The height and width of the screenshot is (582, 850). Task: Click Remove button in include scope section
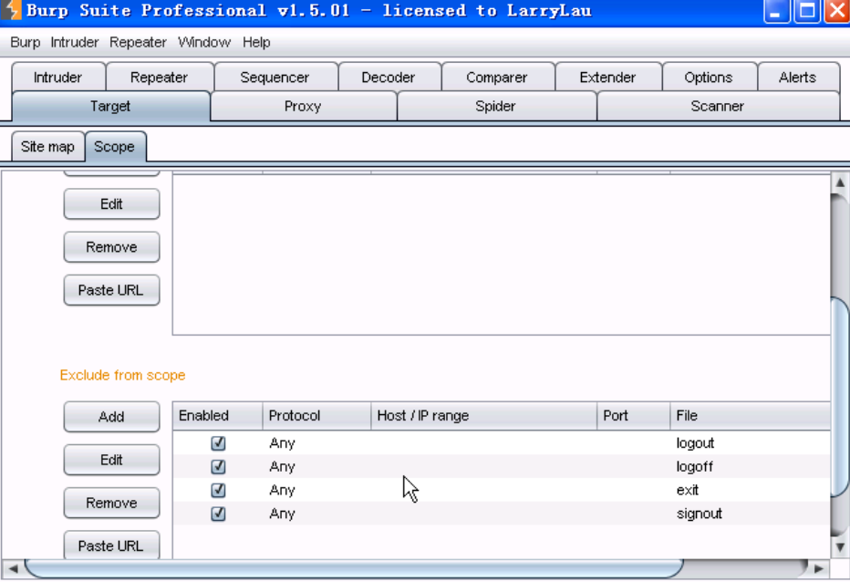111,247
